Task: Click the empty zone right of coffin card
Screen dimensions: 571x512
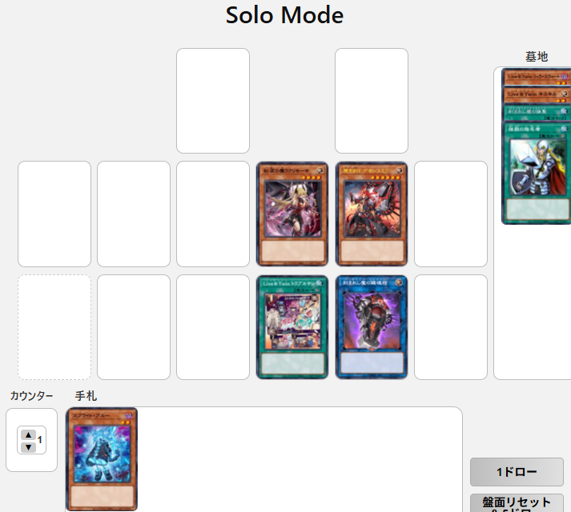Action: [x=451, y=327]
